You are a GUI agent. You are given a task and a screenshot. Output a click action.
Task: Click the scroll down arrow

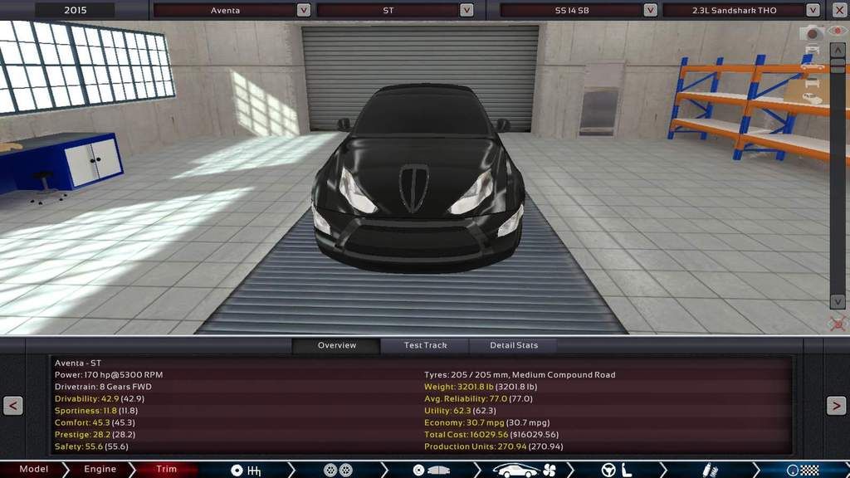838,301
